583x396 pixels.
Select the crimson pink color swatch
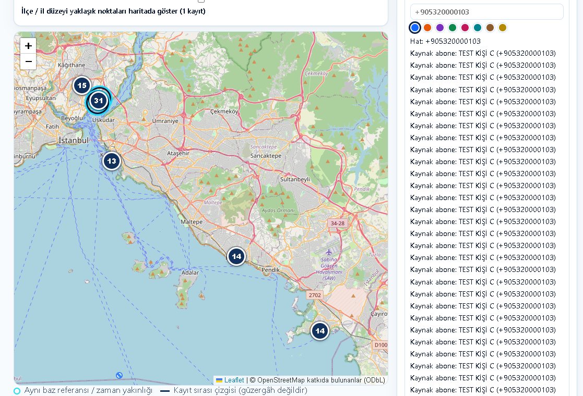coord(465,28)
